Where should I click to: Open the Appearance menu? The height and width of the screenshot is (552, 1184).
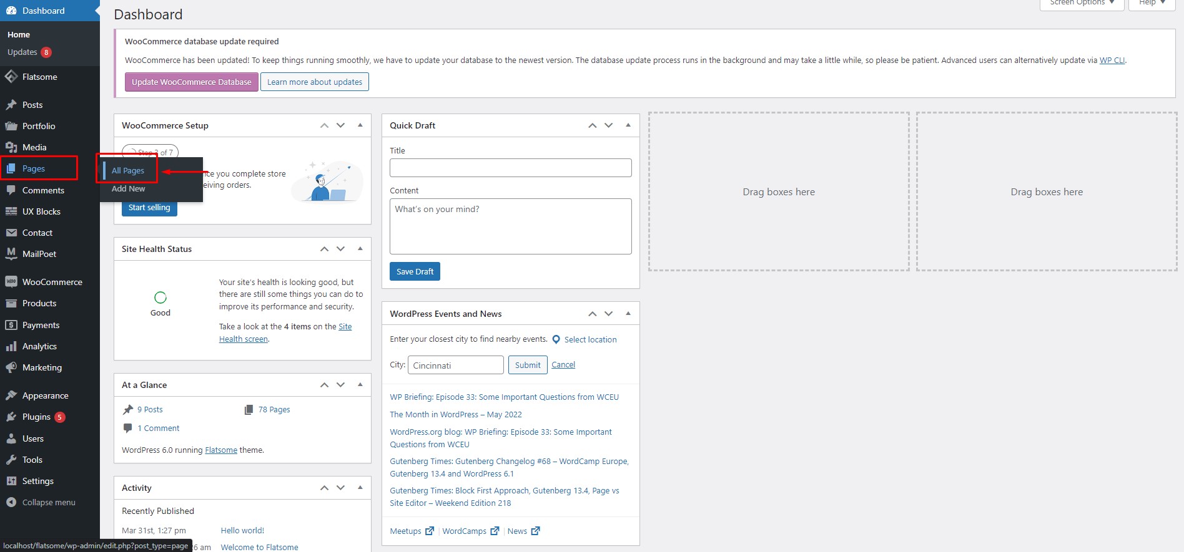pyautogui.click(x=50, y=395)
